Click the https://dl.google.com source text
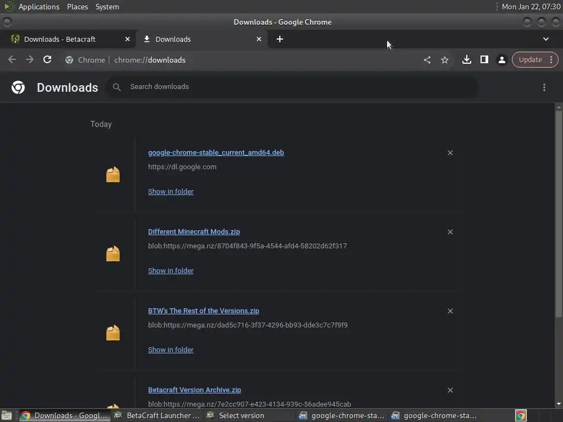Screen dimensions: 563x422 (182, 167)
